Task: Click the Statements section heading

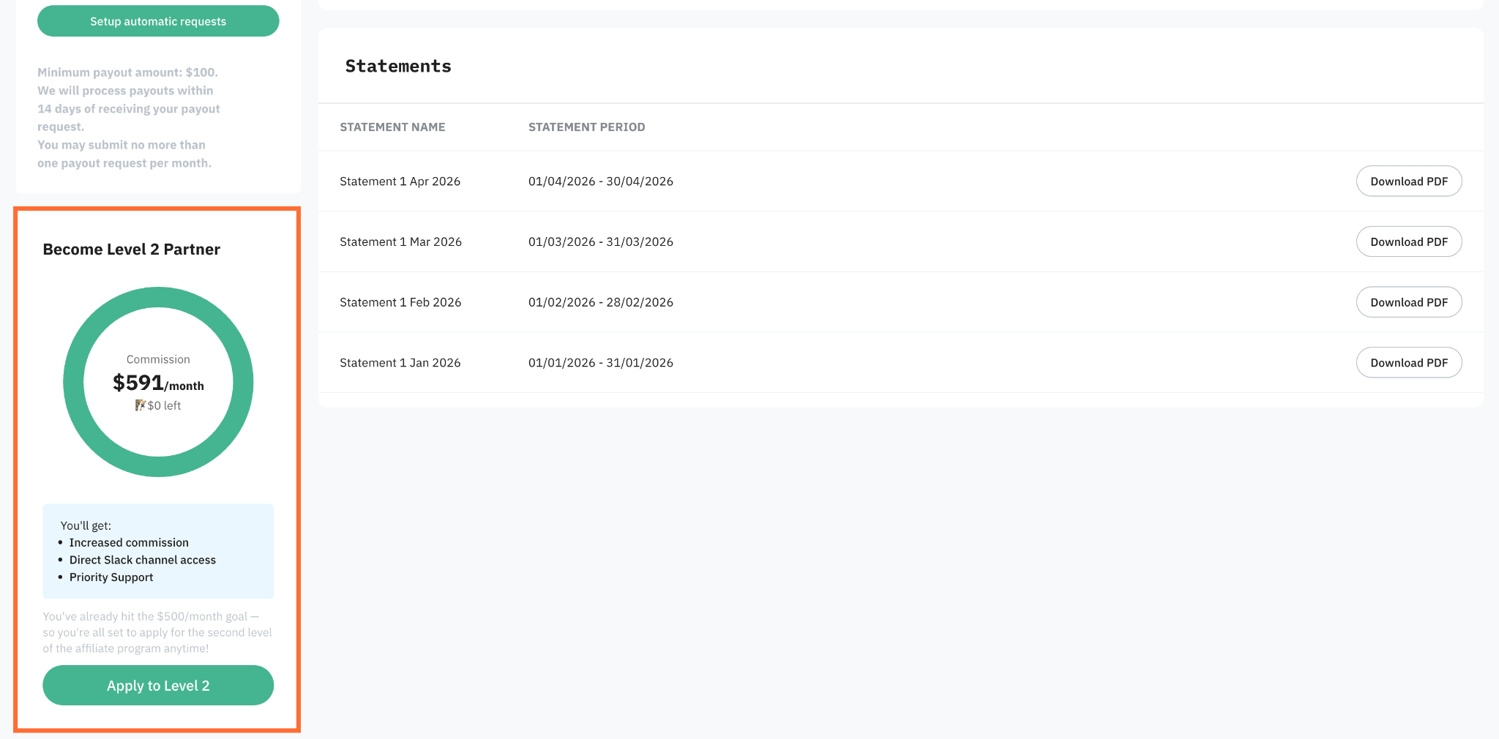Action: tap(398, 66)
